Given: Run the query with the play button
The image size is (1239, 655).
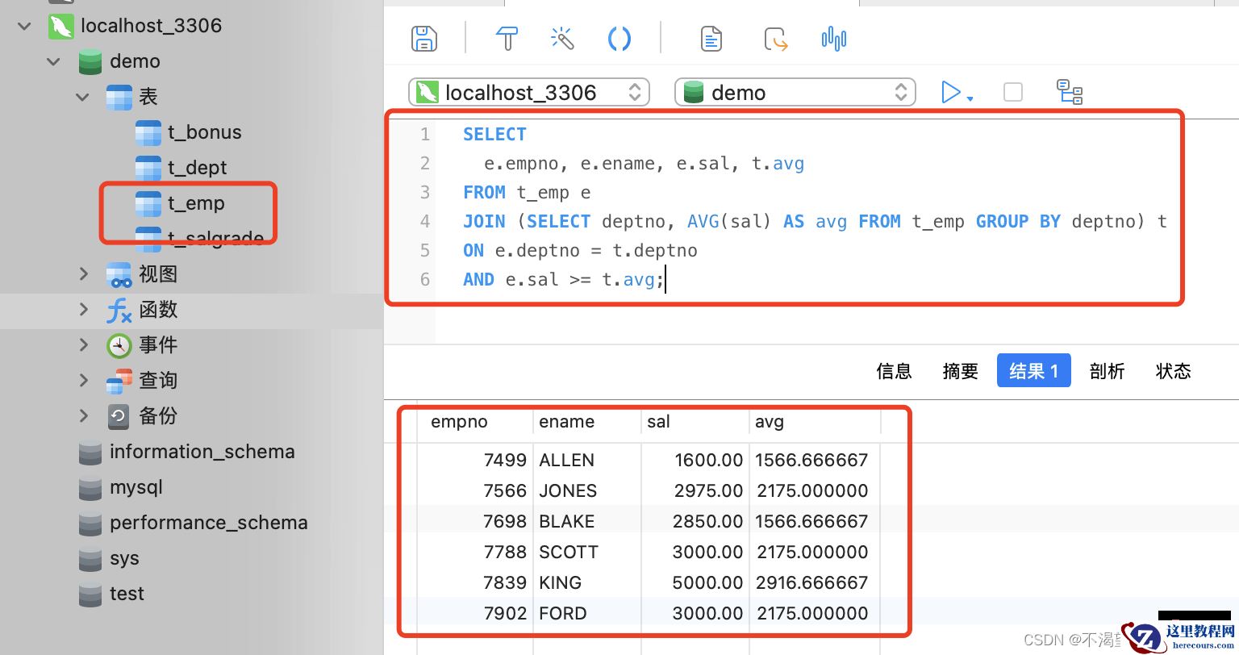Looking at the screenshot, I should point(951,93).
